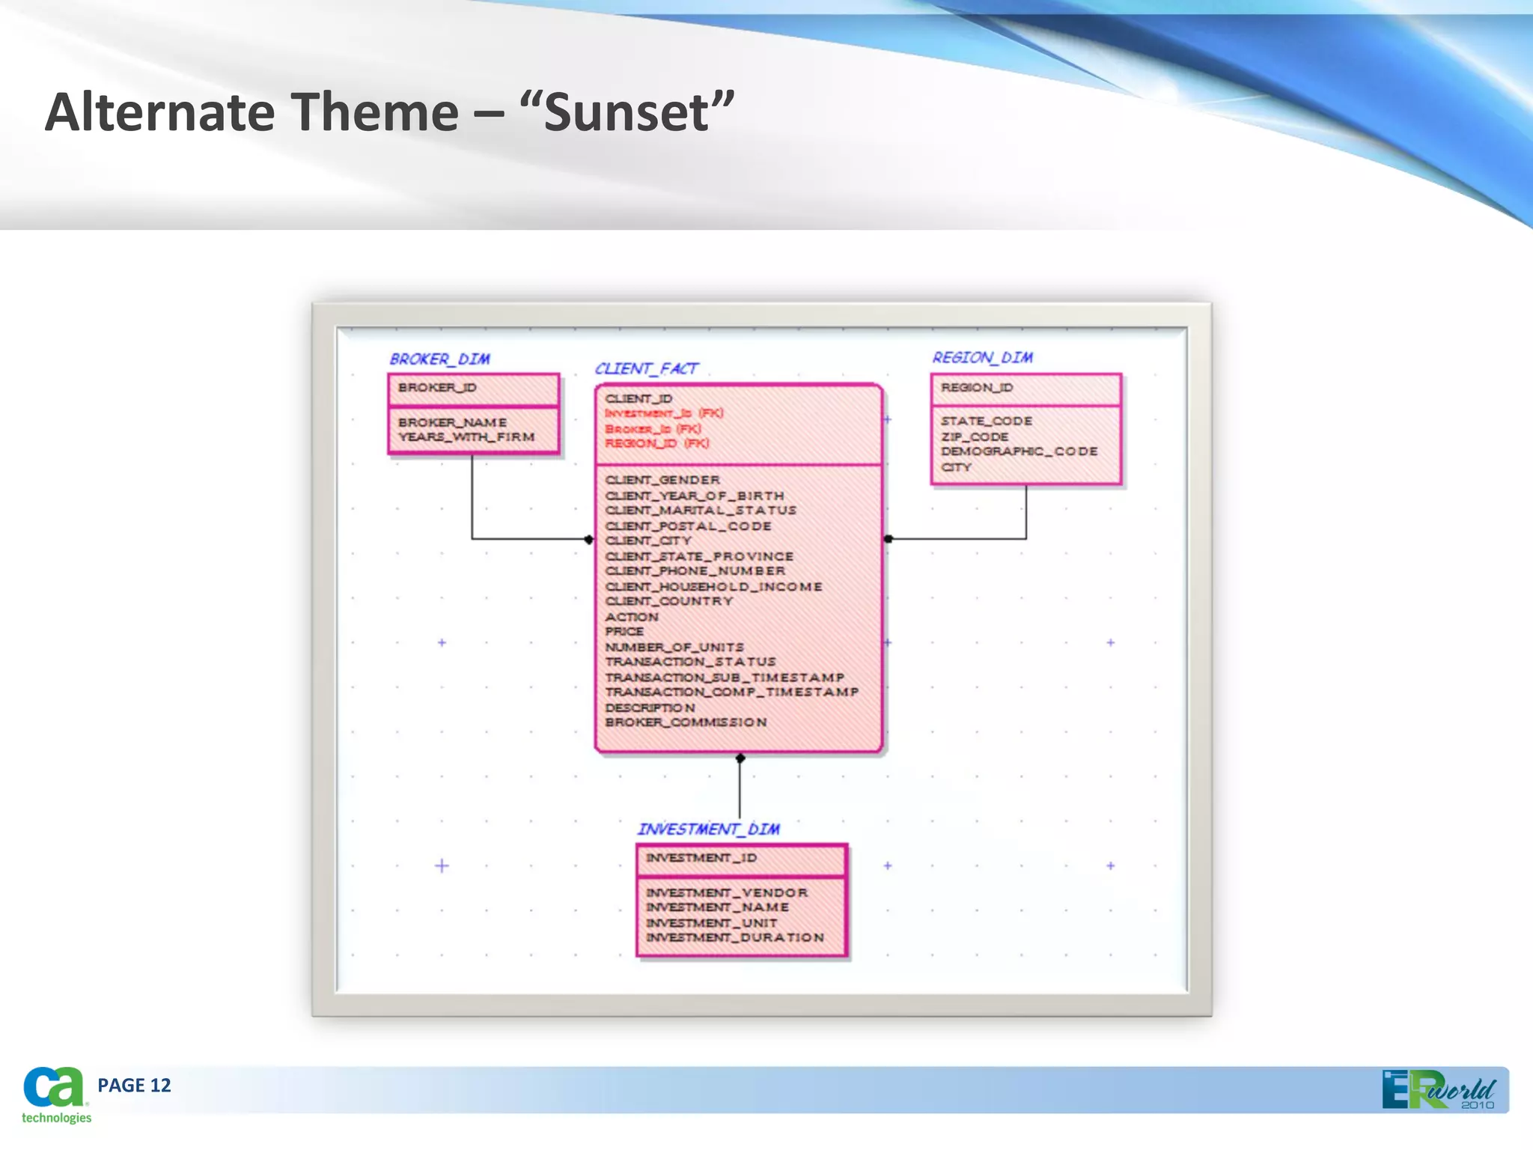Select the CLIENT_FACT entity title
The width and height of the screenshot is (1533, 1150).
[x=646, y=369]
